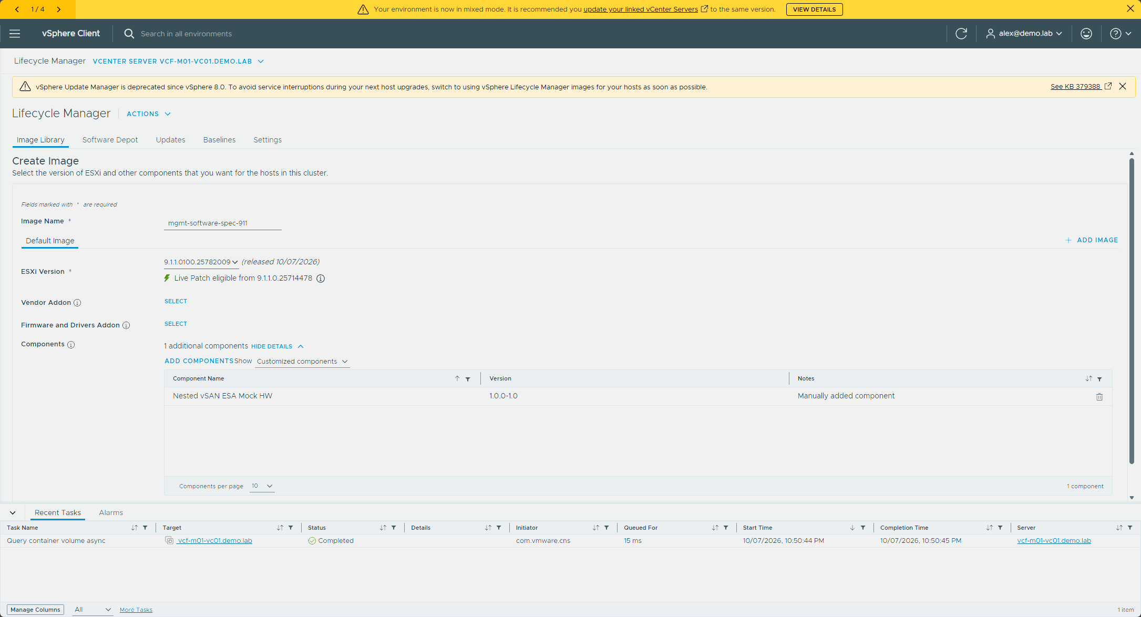Sort tasks by Start Time
Image resolution: width=1141 pixels, height=617 pixels.
coord(852,528)
